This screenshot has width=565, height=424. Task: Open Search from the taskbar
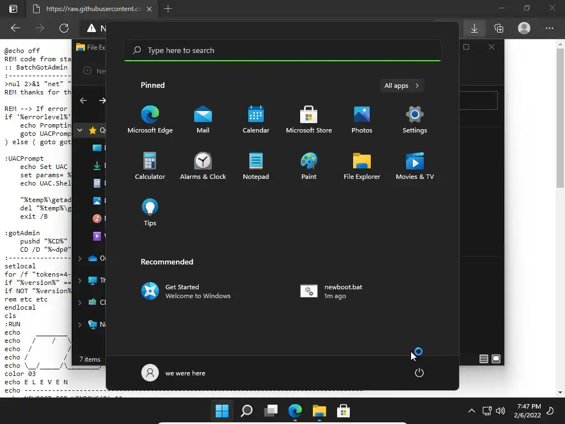point(247,411)
